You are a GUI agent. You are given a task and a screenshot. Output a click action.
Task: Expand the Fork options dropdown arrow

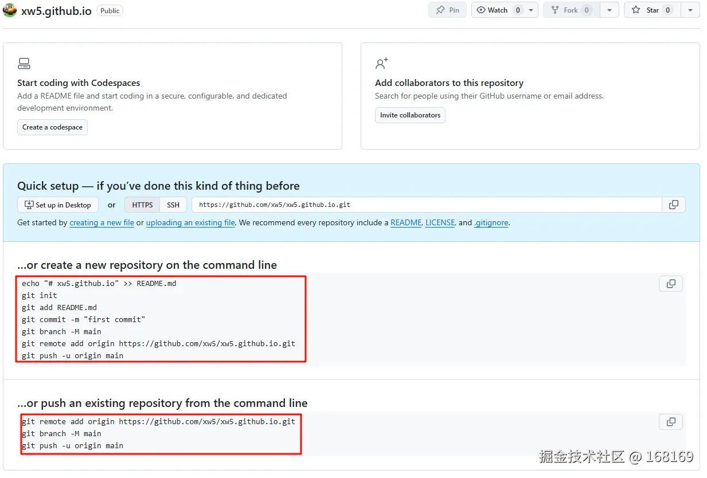coord(610,10)
